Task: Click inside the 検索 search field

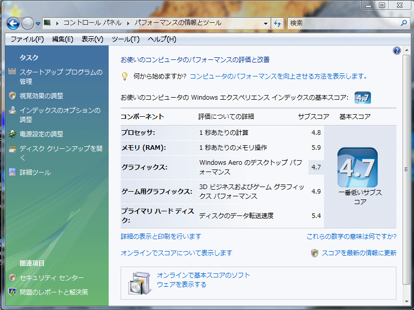Action: (342, 23)
